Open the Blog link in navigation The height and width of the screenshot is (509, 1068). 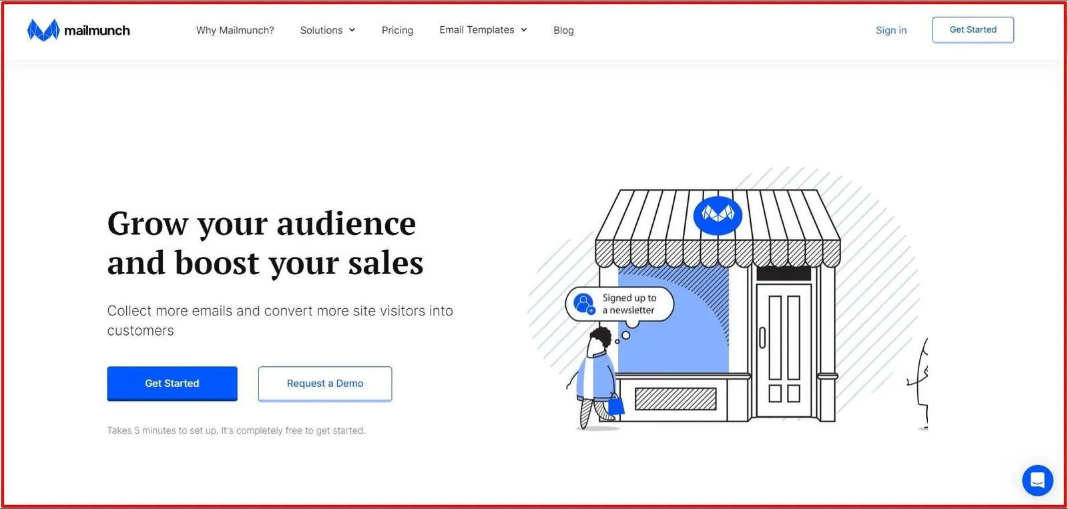563,30
